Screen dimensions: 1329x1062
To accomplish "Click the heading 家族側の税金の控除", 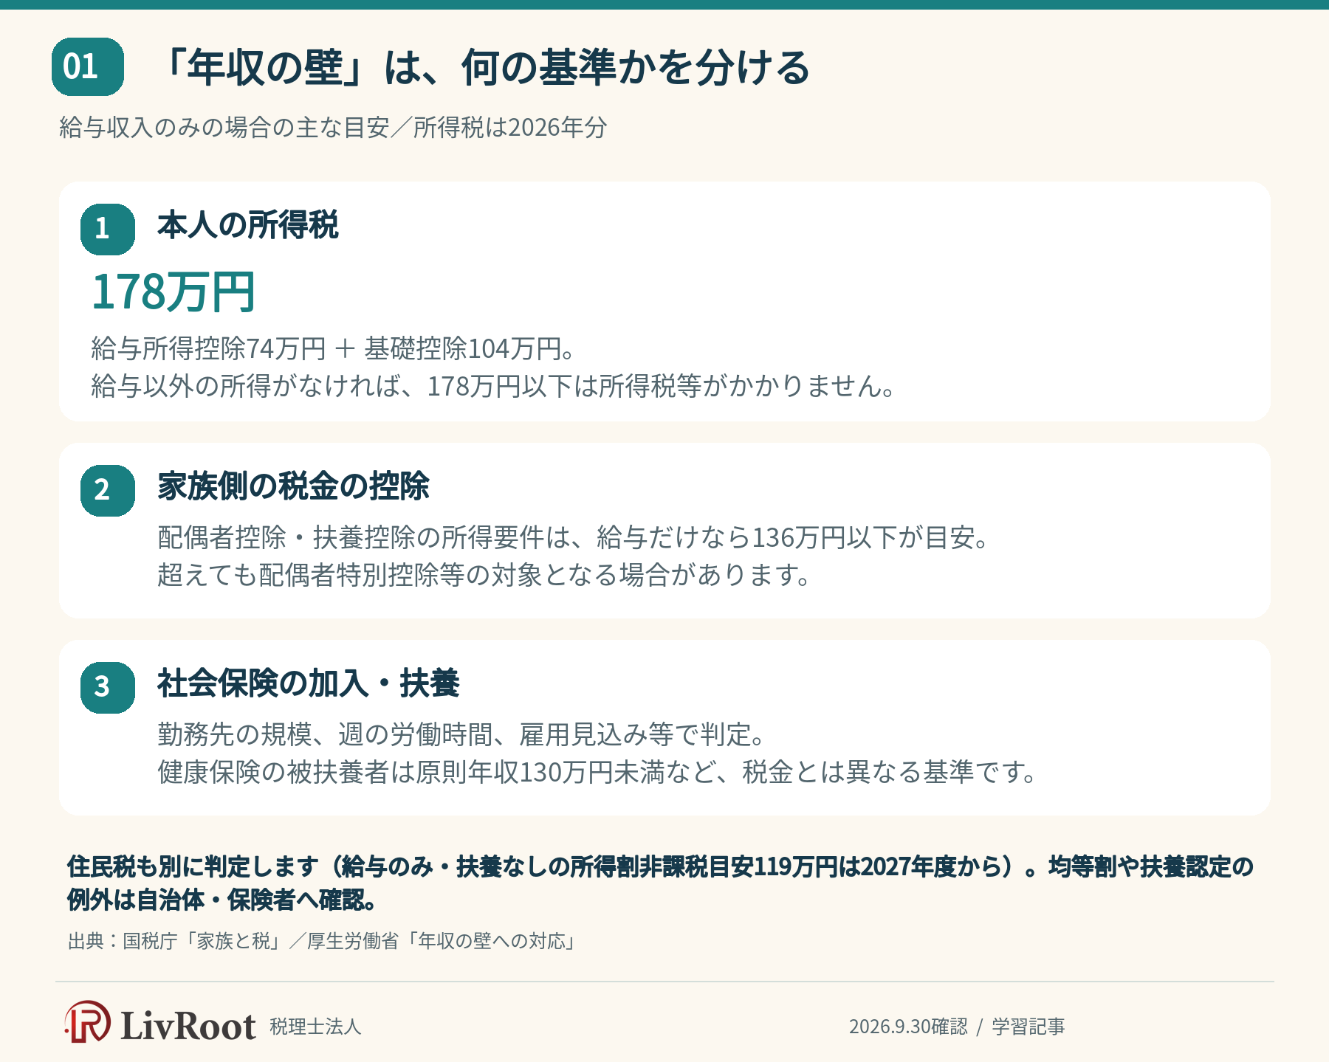I will [x=293, y=486].
